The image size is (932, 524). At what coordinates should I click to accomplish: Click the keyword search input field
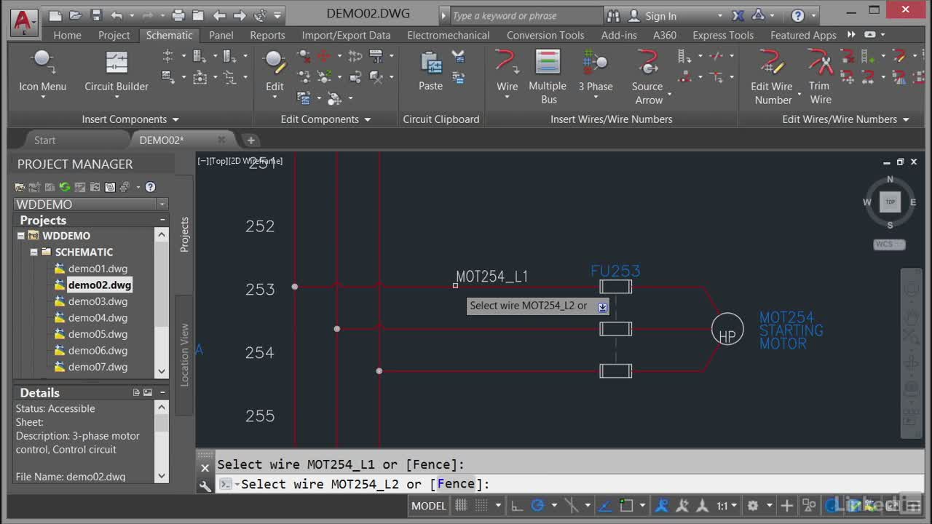click(526, 15)
